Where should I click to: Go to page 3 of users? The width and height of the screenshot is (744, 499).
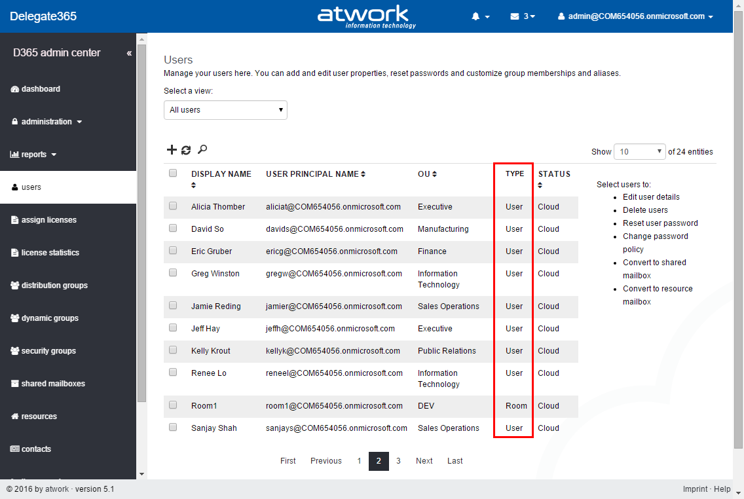pos(398,461)
